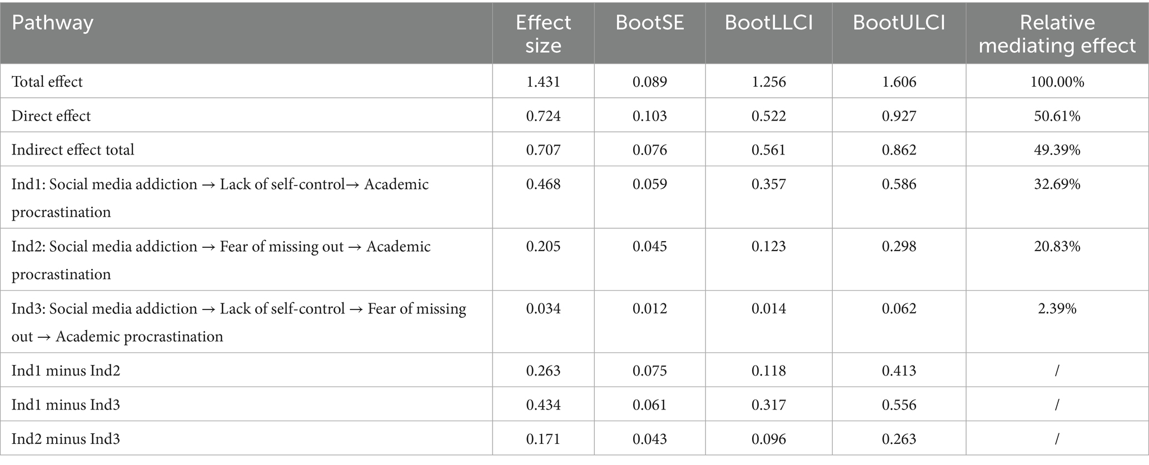Screen dimensions: 1149x465
Task: Select the 50.61% direct effect cell
Action: click(1057, 116)
